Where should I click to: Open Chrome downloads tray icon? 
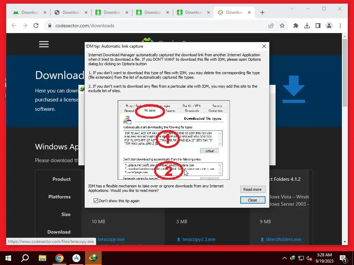coord(307,26)
